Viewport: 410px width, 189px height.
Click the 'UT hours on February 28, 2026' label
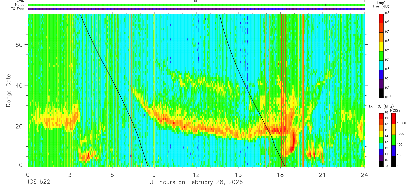[196, 182]
